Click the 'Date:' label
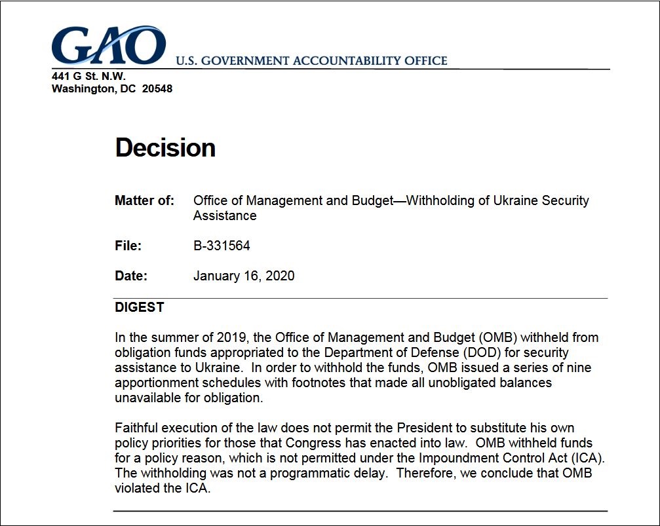 pyautogui.click(x=131, y=276)
